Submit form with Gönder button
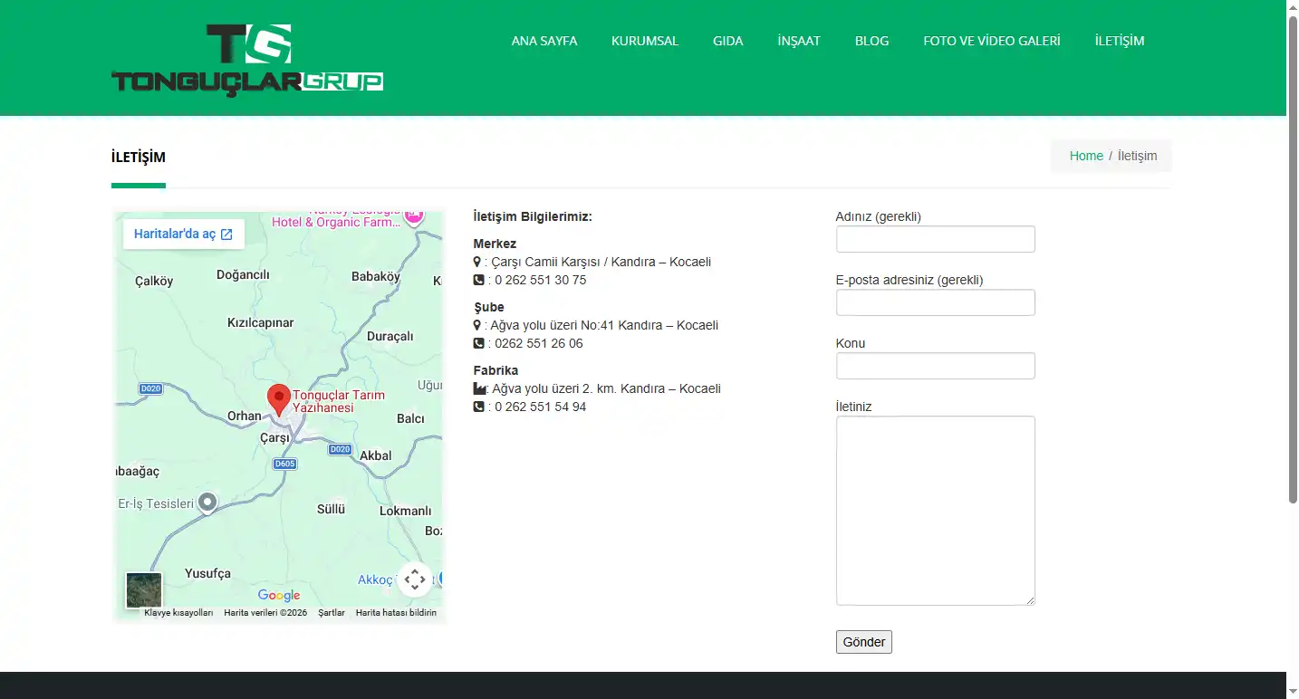The height and width of the screenshot is (699, 1299). tap(864, 642)
